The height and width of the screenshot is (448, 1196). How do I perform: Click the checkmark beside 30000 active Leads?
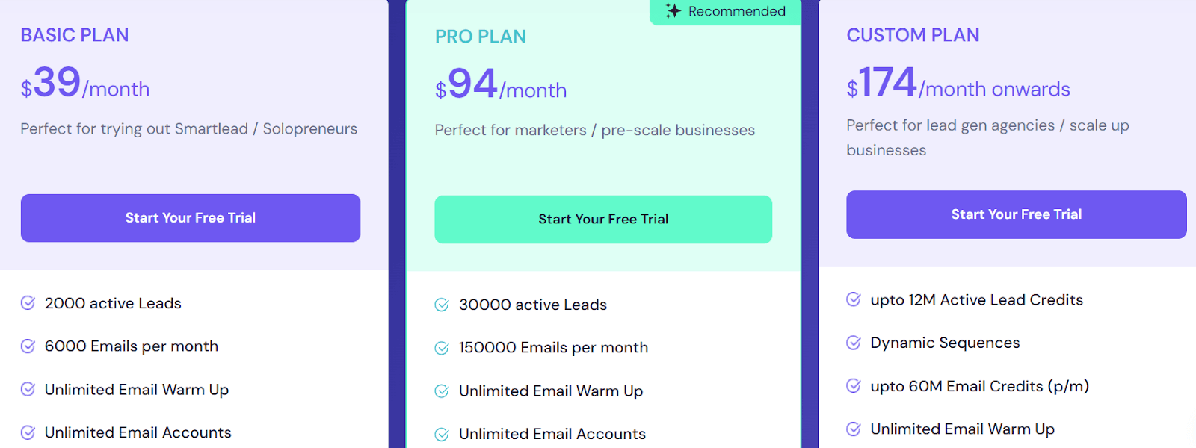click(441, 305)
